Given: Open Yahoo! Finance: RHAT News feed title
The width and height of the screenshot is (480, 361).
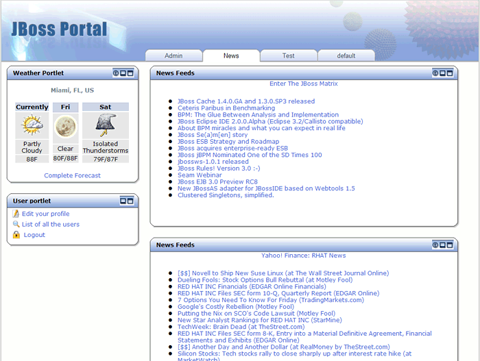Looking at the screenshot, I should (304, 256).
